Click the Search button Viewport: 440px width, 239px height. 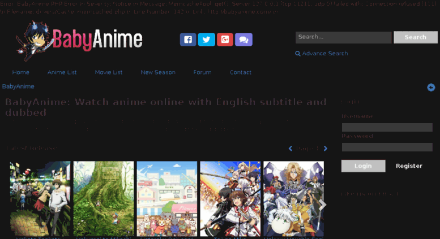416,37
